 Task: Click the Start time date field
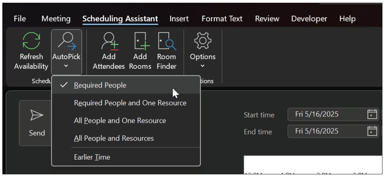(x=326, y=115)
